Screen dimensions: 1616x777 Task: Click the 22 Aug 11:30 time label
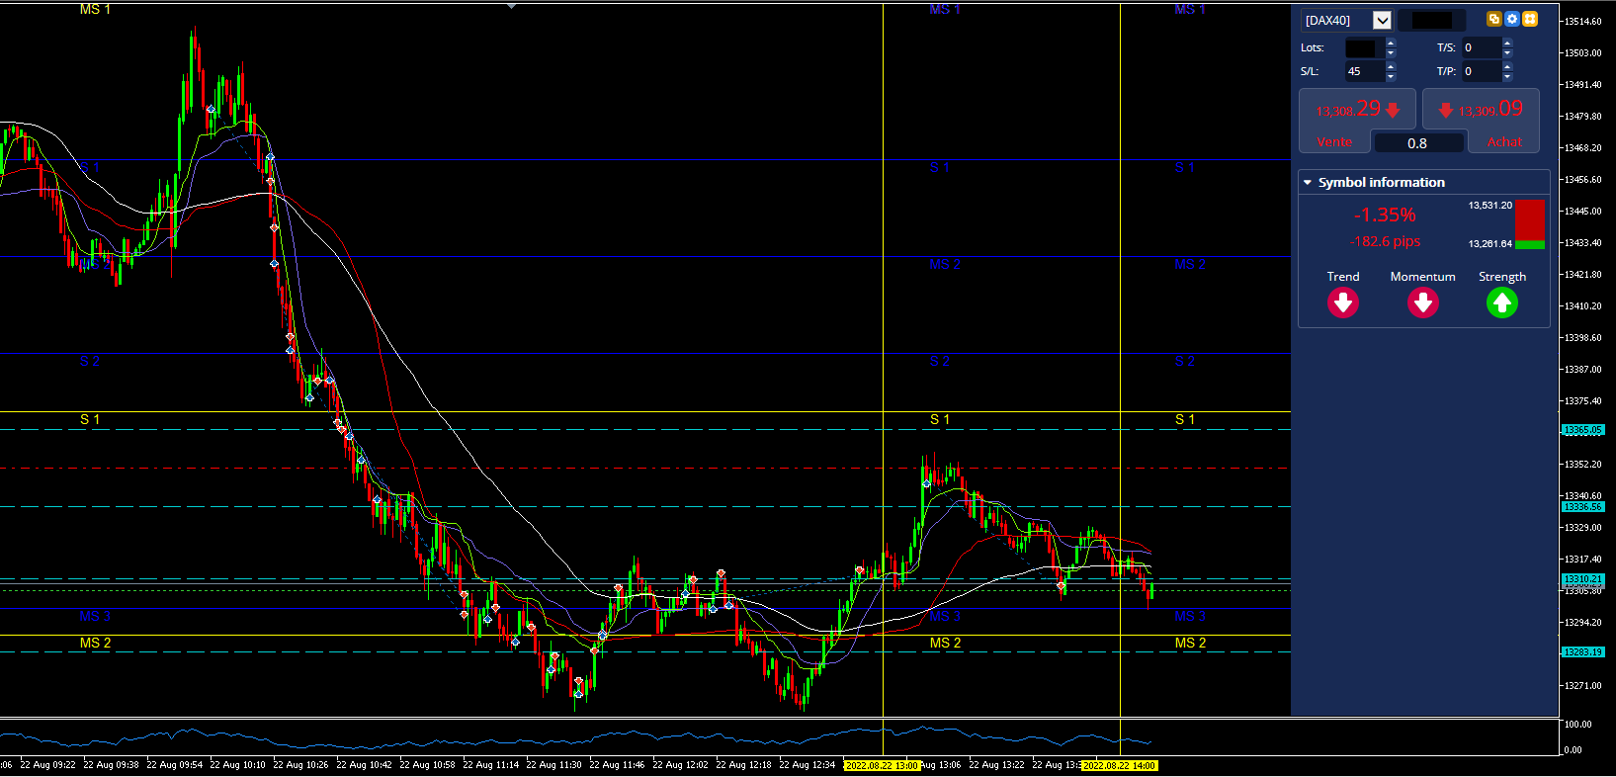click(x=553, y=765)
